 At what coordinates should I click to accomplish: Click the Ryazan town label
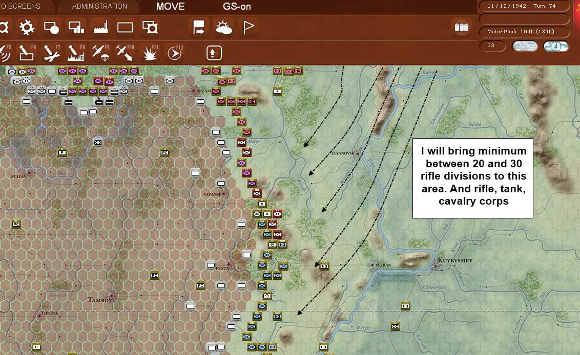pyautogui.click(x=19, y=176)
